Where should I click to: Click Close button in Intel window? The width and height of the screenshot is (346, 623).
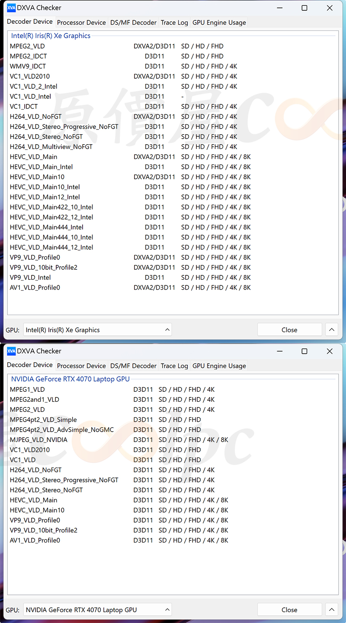coord(289,330)
